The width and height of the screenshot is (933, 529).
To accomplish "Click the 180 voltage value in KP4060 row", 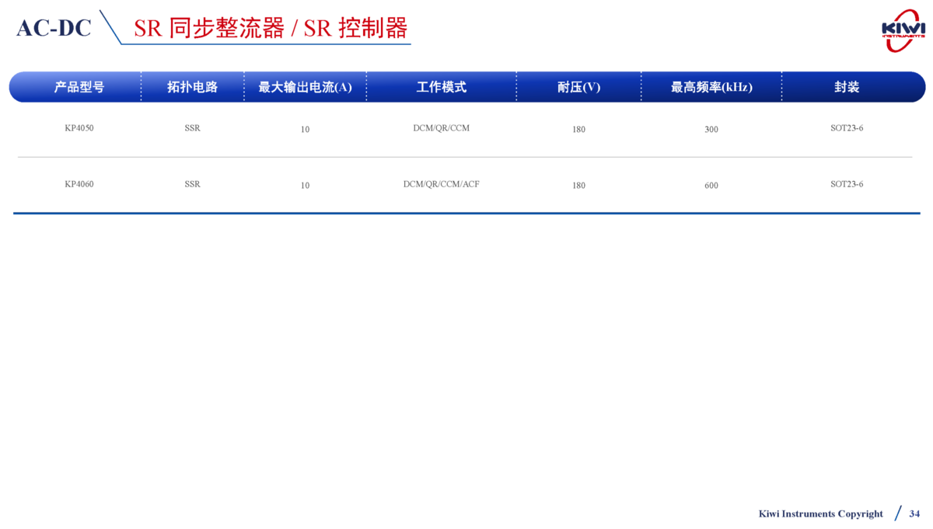I will pos(578,186).
